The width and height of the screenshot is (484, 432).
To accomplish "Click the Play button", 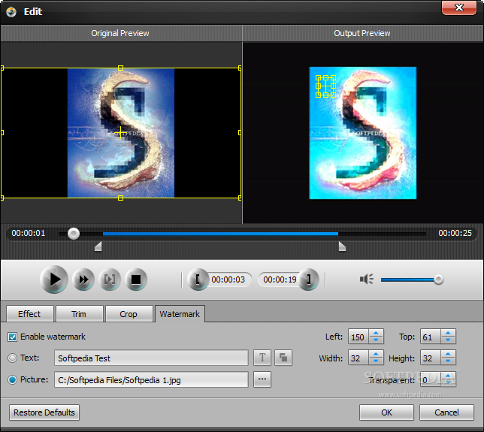I will [54, 279].
